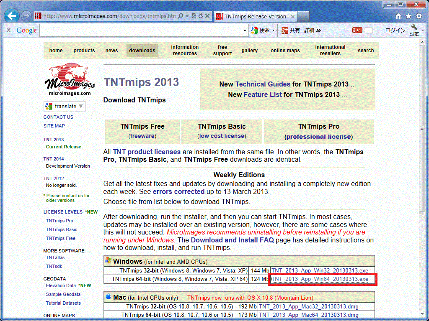Open the Tutorial Datasets sidebar link
Viewport: 429px width, 321px height.
point(64,303)
